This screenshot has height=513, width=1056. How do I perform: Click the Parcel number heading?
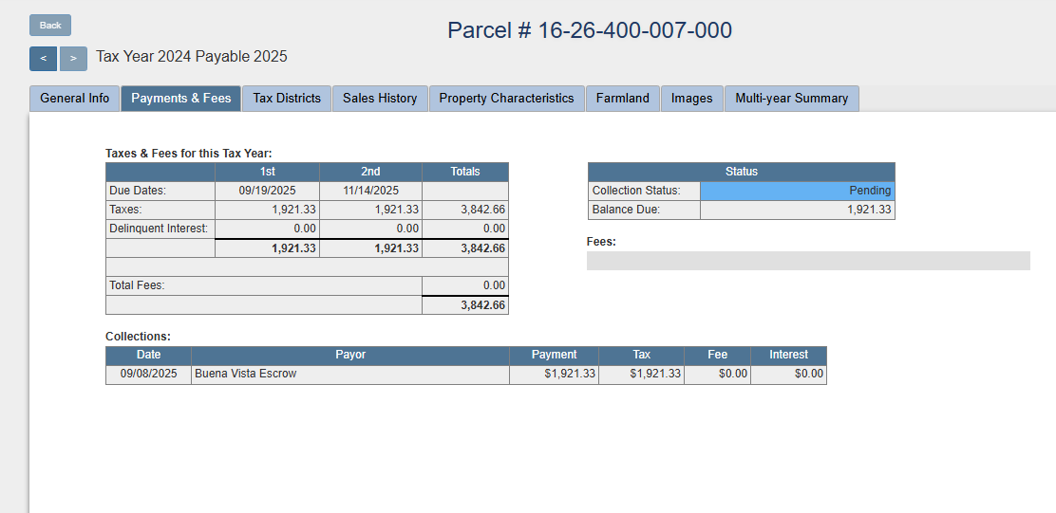point(589,30)
